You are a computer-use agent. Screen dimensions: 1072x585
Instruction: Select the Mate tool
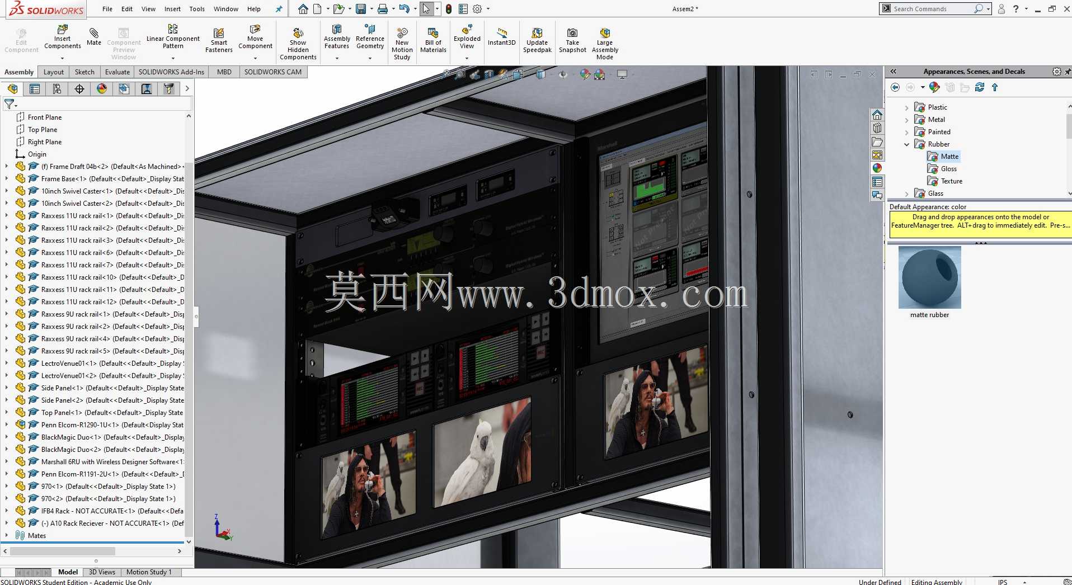click(x=94, y=36)
